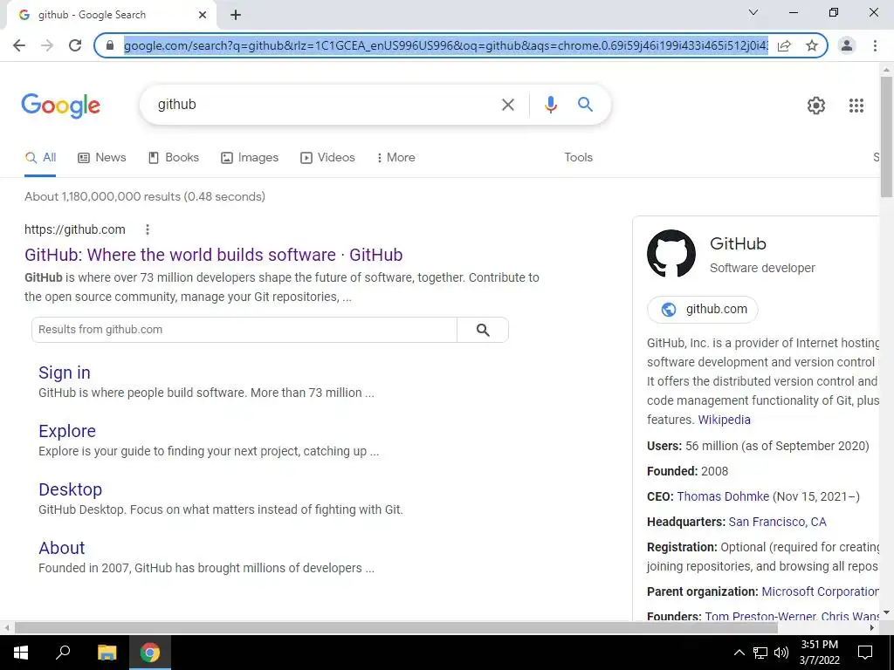Viewport: 894px width, 670px height.
Task: Open the Thomas Dohmke link
Action: click(x=723, y=496)
